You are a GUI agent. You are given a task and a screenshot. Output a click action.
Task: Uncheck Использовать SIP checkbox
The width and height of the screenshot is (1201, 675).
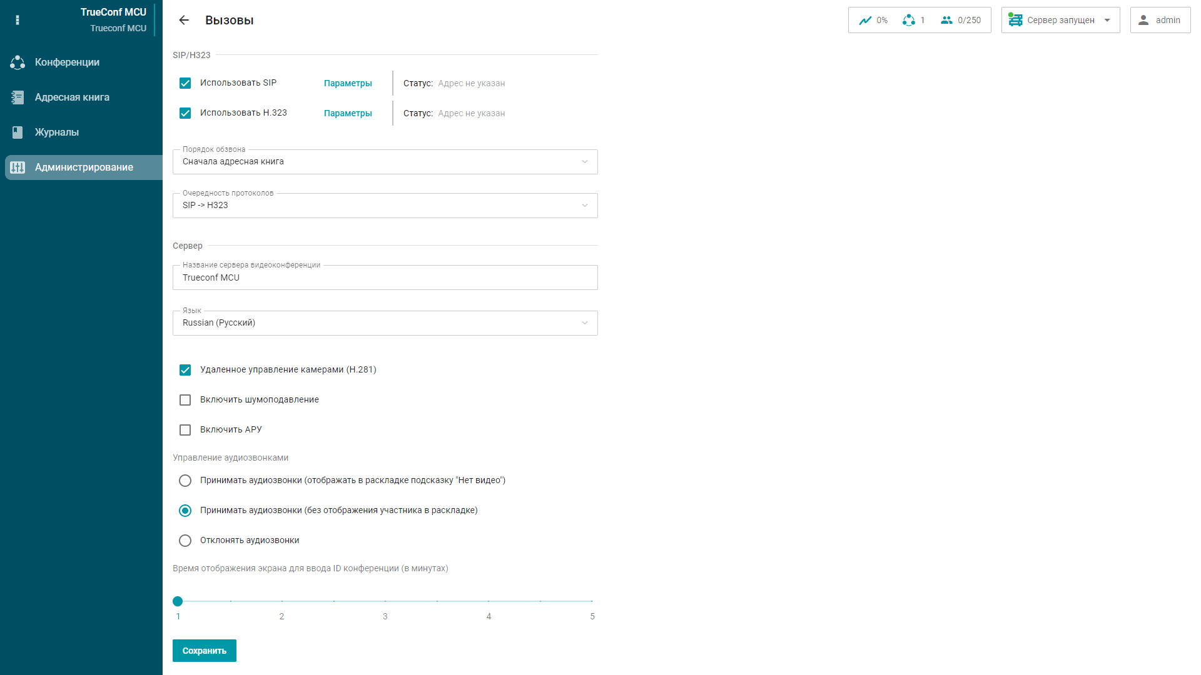(185, 83)
